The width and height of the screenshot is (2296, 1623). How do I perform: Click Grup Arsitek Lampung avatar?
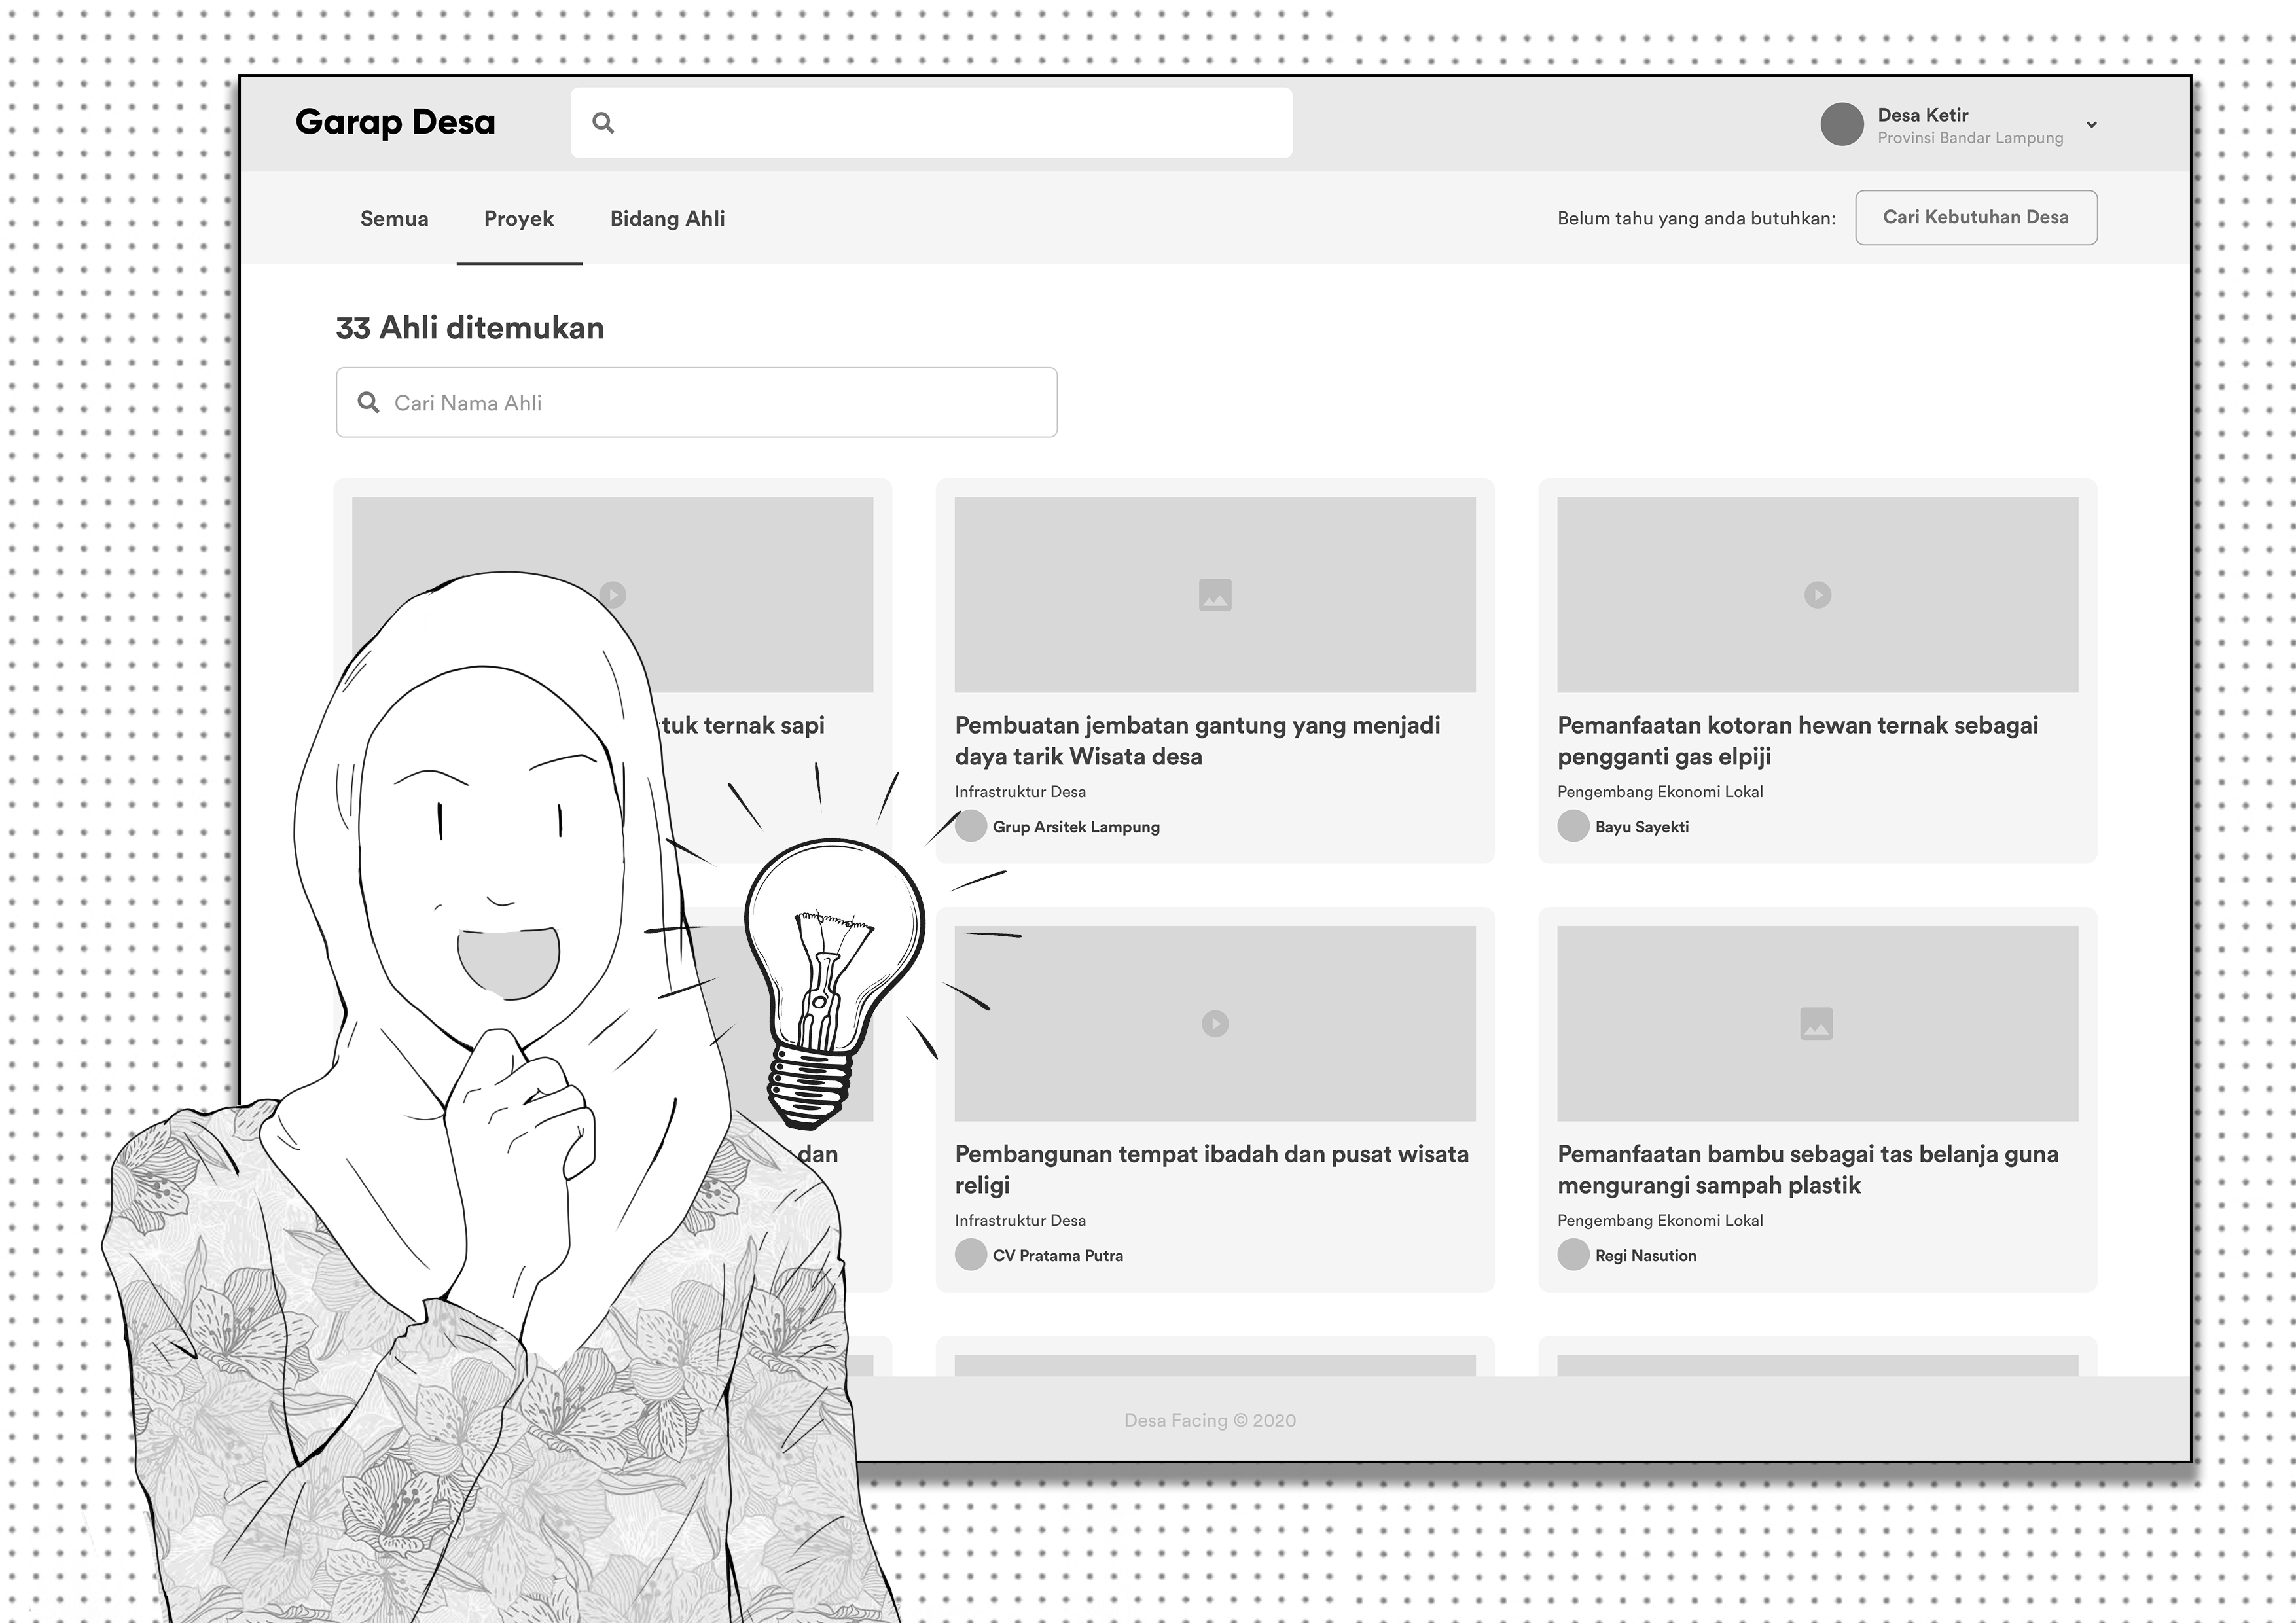click(x=970, y=826)
